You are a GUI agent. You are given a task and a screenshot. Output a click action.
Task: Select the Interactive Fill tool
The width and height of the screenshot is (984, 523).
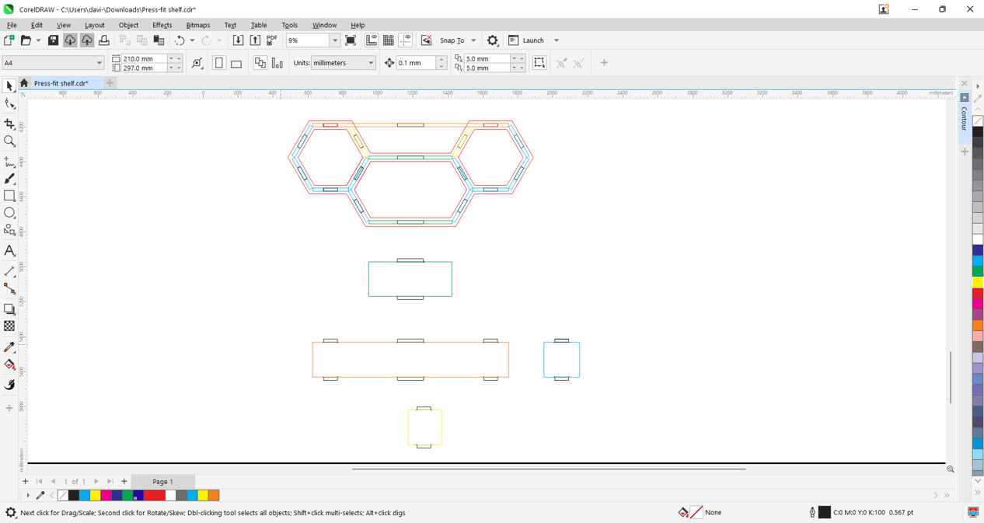[9, 364]
